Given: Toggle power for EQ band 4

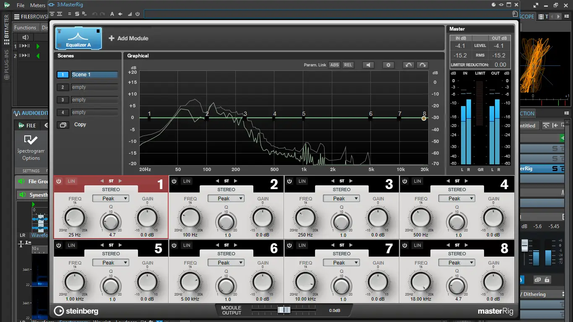Looking at the screenshot, I should click(405, 181).
